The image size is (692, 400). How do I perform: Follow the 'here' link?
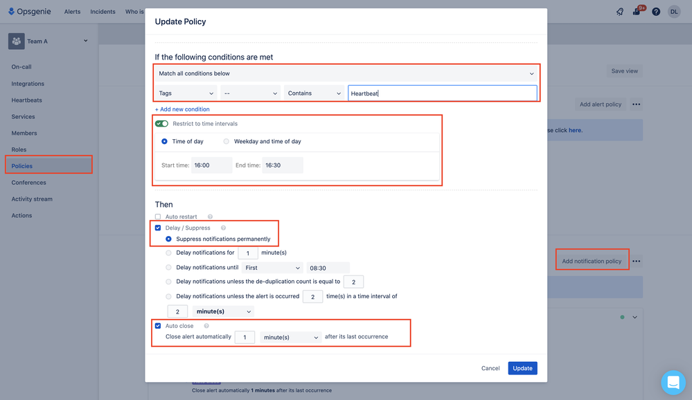click(575, 131)
